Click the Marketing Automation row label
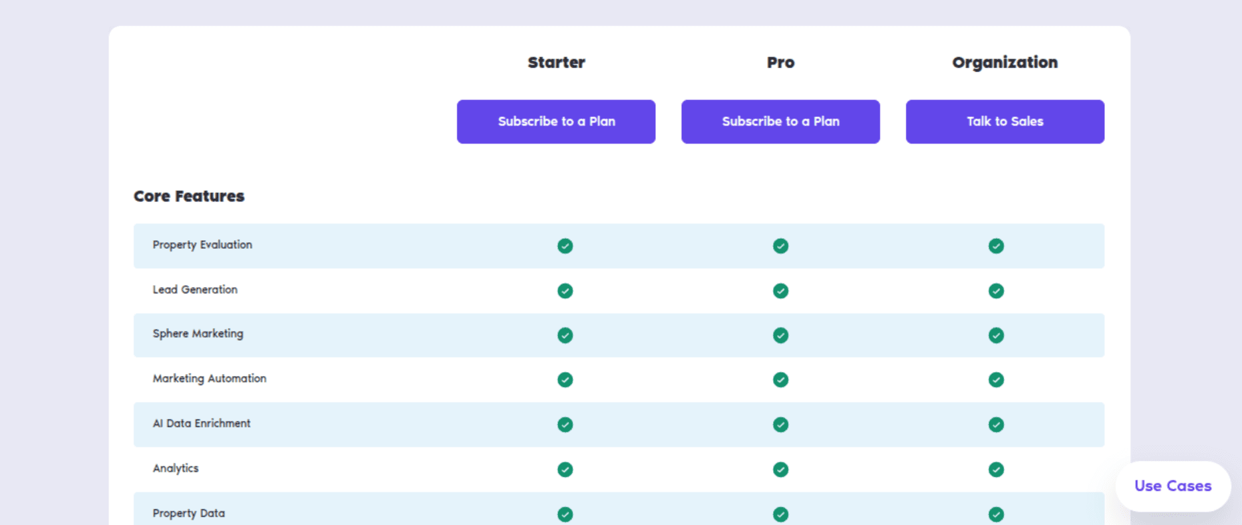Screen dimensions: 1242x525 pos(210,379)
